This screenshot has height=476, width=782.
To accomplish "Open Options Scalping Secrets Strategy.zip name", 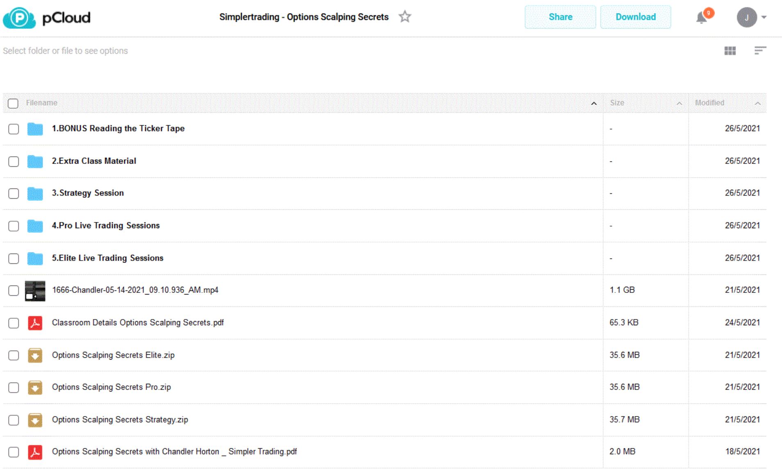I will click(120, 420).
